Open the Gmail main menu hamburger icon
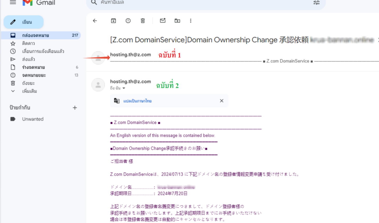 click(x=13, y=2)
